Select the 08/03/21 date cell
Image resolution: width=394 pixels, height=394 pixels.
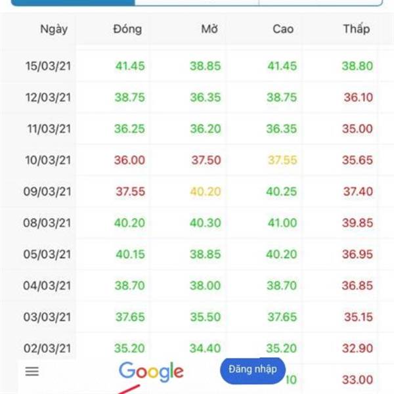point(47,223)
